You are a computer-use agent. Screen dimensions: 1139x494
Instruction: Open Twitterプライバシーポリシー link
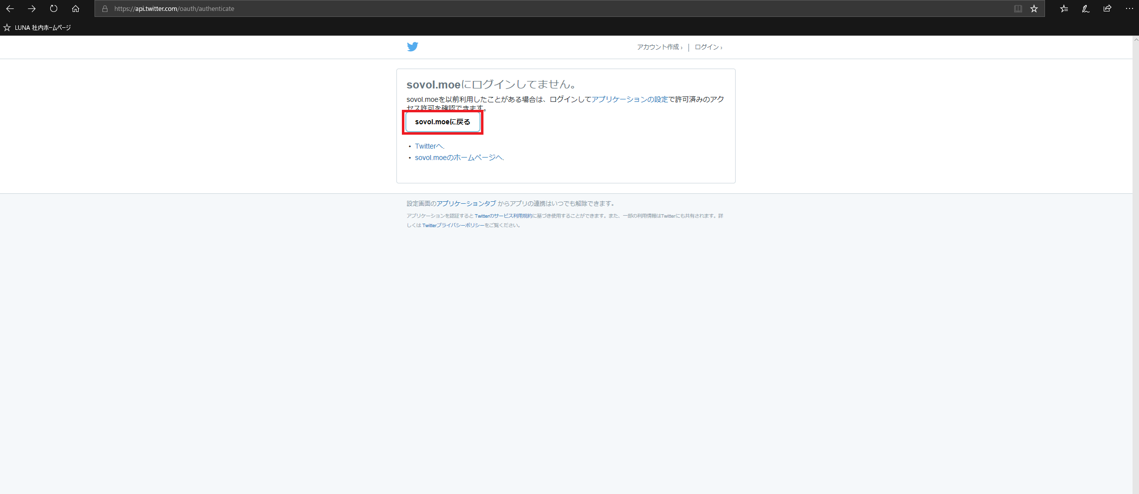(x=453, y=226)
